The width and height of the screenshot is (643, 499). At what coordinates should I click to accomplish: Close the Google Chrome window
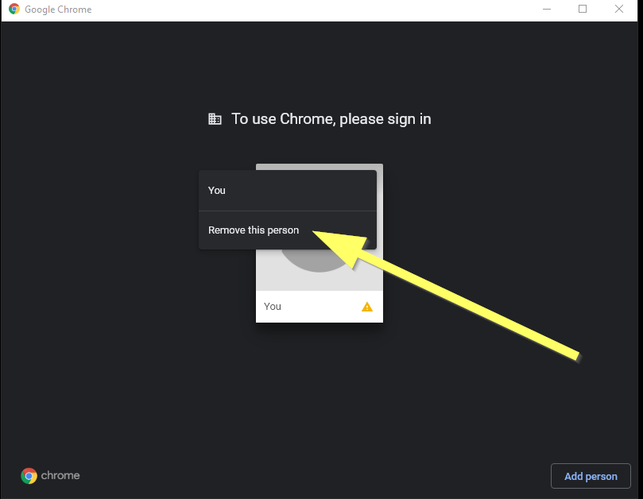(x=619, y=9)
